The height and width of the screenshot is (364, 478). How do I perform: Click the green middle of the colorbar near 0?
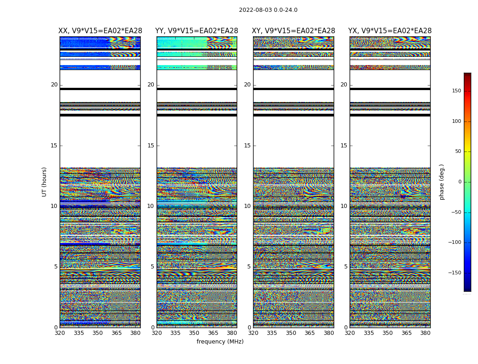pyautogui.click(x=468, y=182)
